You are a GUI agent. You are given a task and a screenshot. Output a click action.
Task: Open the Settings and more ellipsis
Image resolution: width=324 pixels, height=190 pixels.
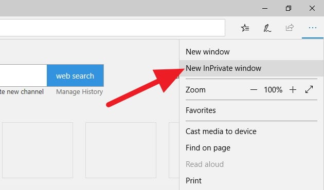click(x=313, y=28)
